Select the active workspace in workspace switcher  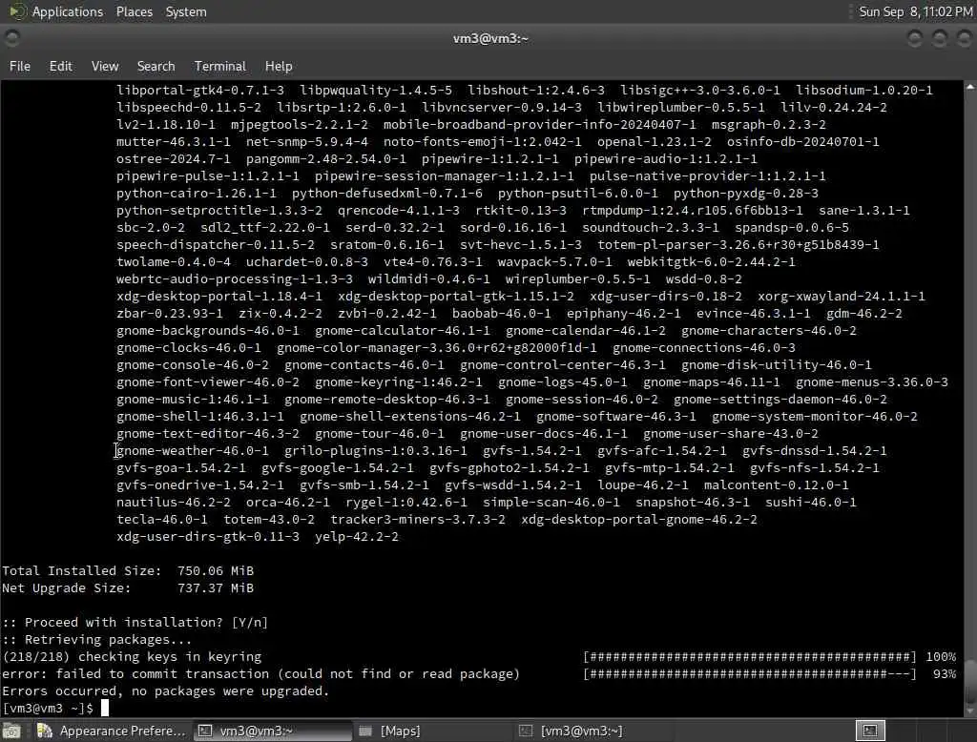point(870,731)
